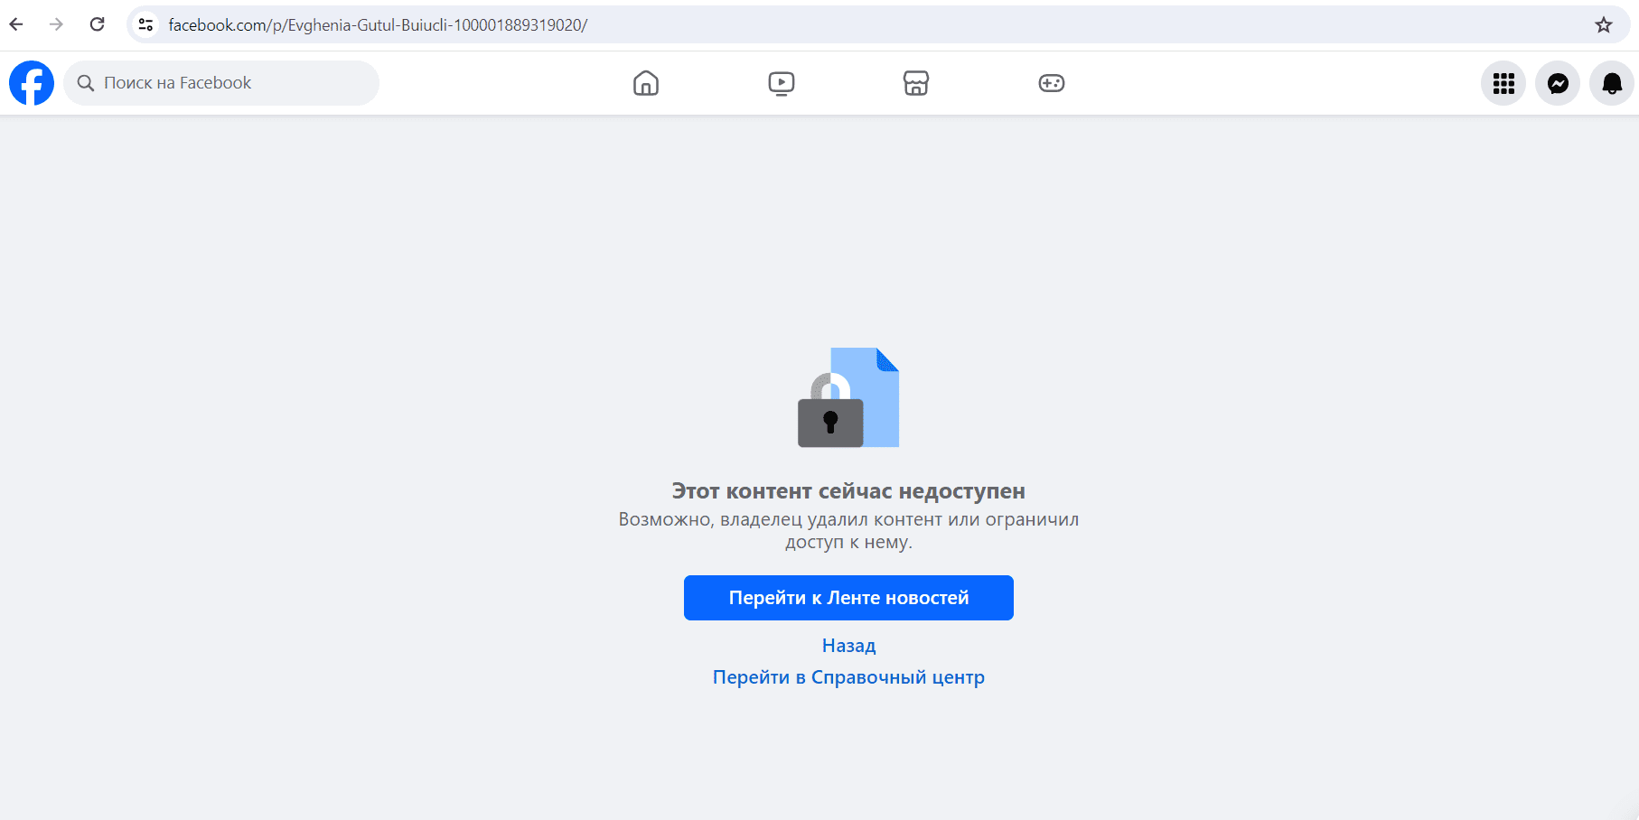Go back with browser back arrow
Screen dimensions: 1639x820
pos(16,24)
